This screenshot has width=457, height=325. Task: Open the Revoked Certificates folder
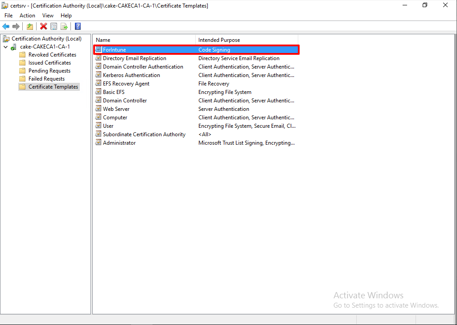pos(53,55)
